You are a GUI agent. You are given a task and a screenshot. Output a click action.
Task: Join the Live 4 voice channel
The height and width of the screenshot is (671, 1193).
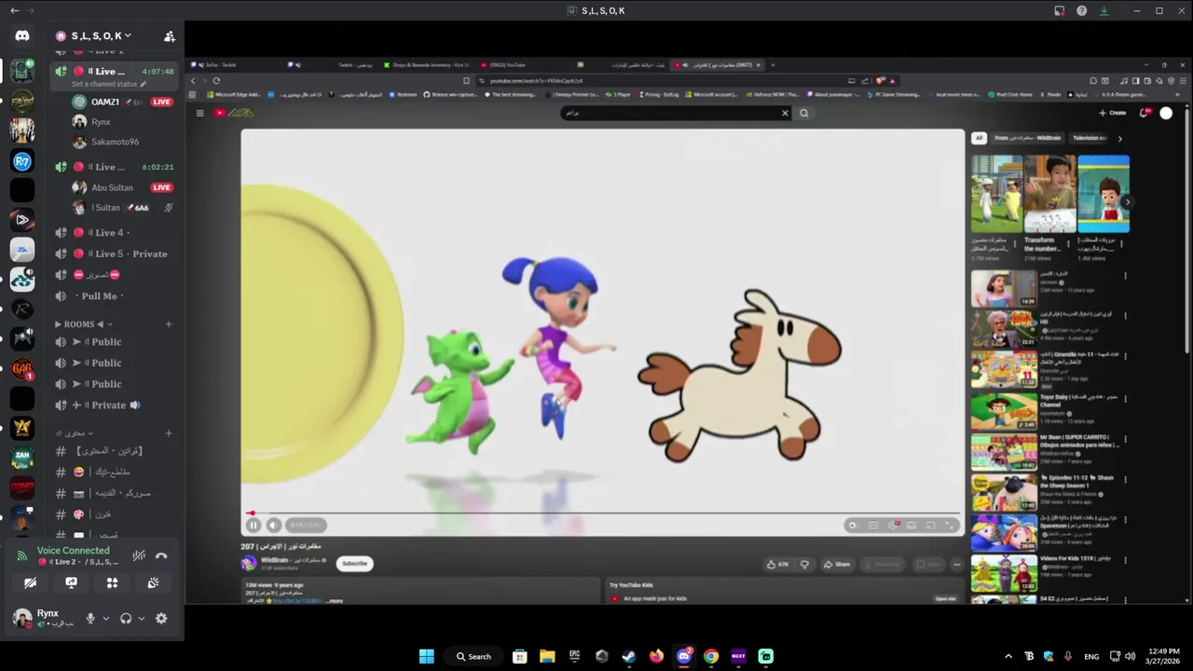coord(115,233)
